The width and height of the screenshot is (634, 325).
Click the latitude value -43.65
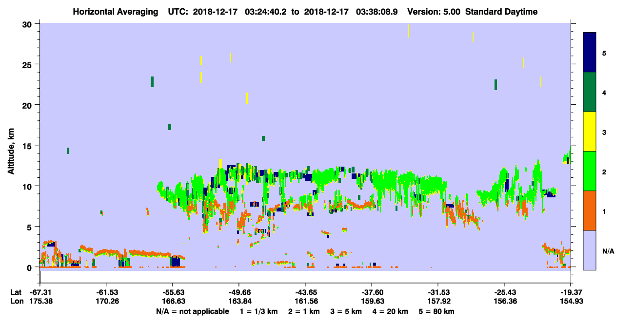pos(305,292)
